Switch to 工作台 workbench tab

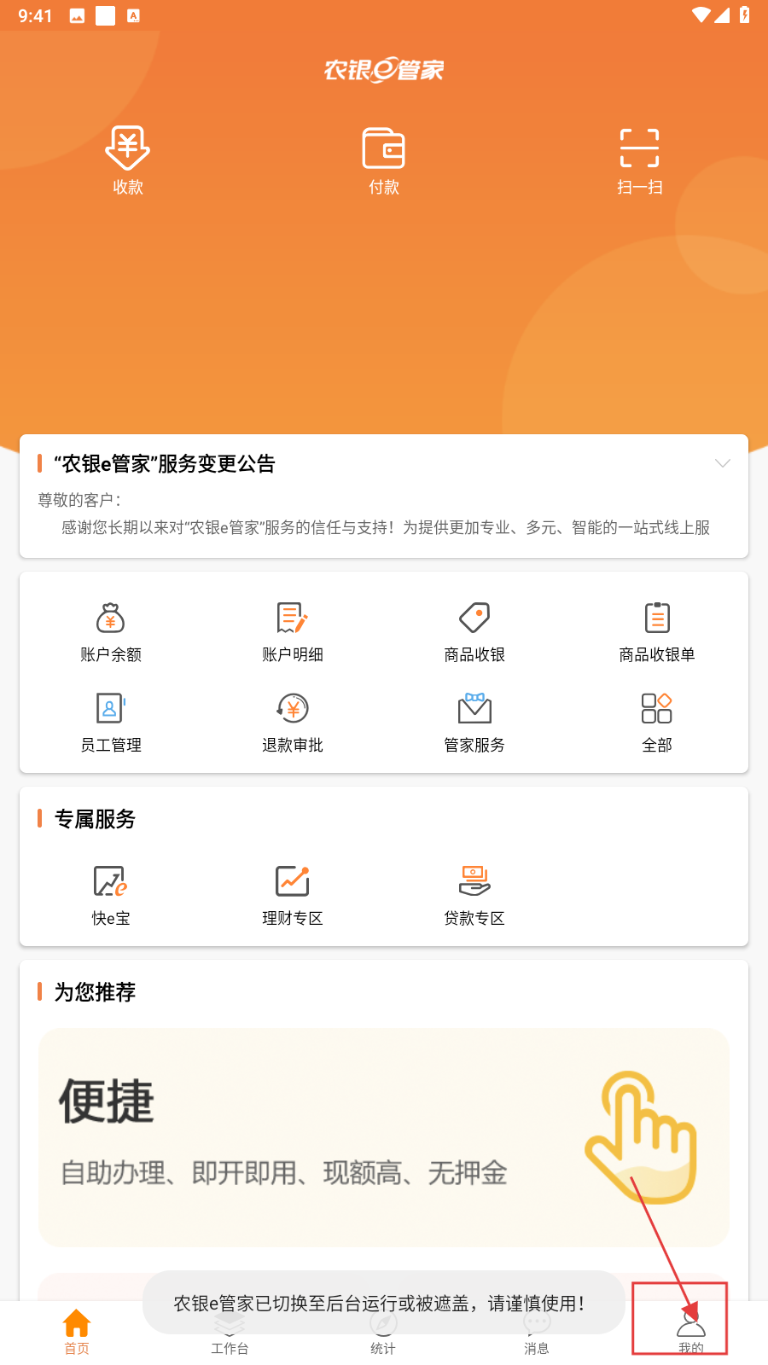(x=230, y=1332)
